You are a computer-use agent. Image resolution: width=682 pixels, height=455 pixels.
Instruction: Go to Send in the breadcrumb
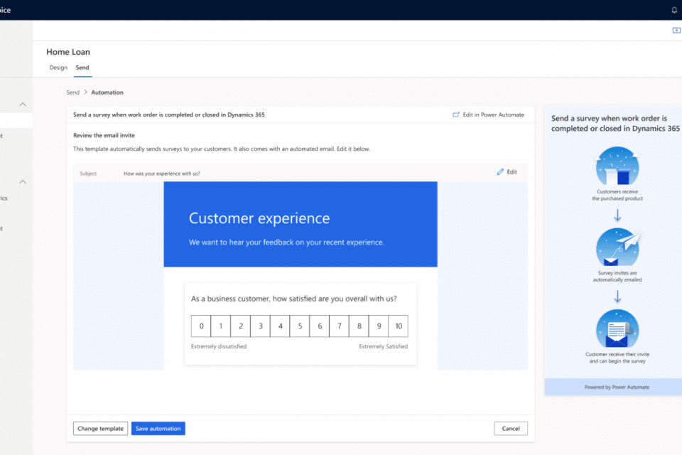click(72, 92)
